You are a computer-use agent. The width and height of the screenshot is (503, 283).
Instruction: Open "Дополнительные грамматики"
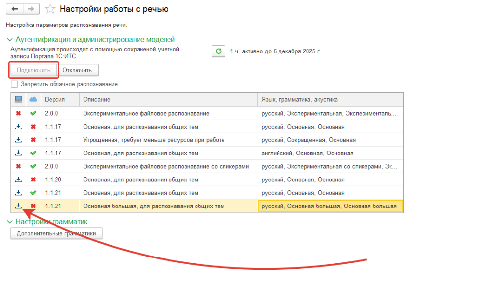click(x=56, y=233)
